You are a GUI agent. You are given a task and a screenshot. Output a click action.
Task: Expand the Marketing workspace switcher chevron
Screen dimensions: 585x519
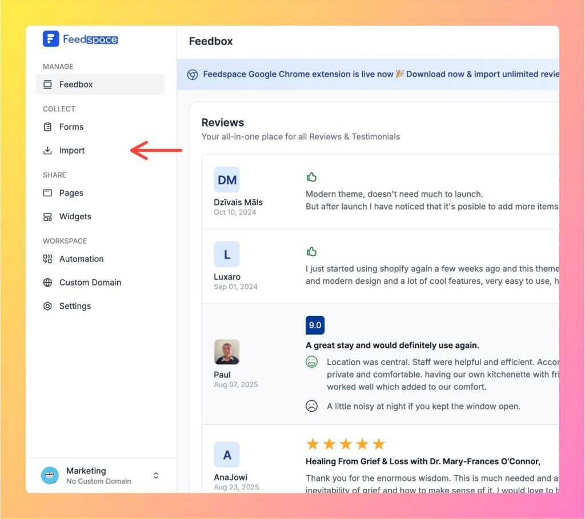pos(156,476)
